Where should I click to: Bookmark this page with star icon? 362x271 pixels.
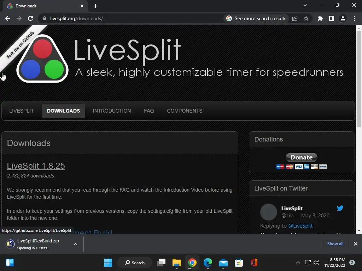(x=306, y=18)
